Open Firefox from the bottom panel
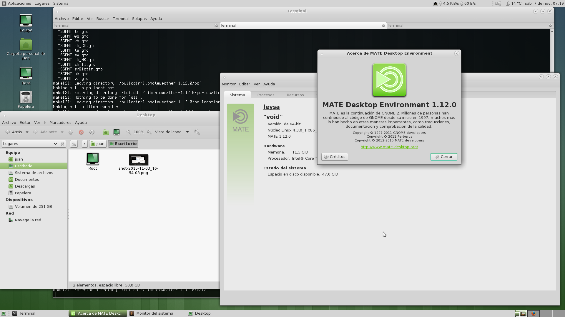The height and width of the screenshot is (317, 565). (533, 313)
